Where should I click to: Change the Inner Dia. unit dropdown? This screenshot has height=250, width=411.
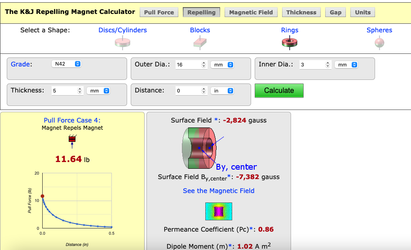346,65
